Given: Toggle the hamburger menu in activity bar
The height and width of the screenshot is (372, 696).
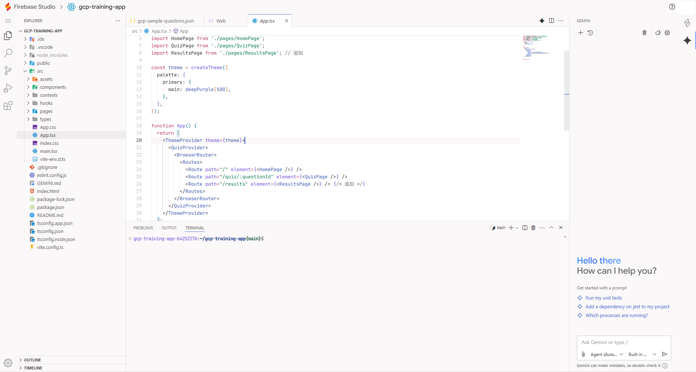Looking at the screenshot, I should tap(8, 21).
